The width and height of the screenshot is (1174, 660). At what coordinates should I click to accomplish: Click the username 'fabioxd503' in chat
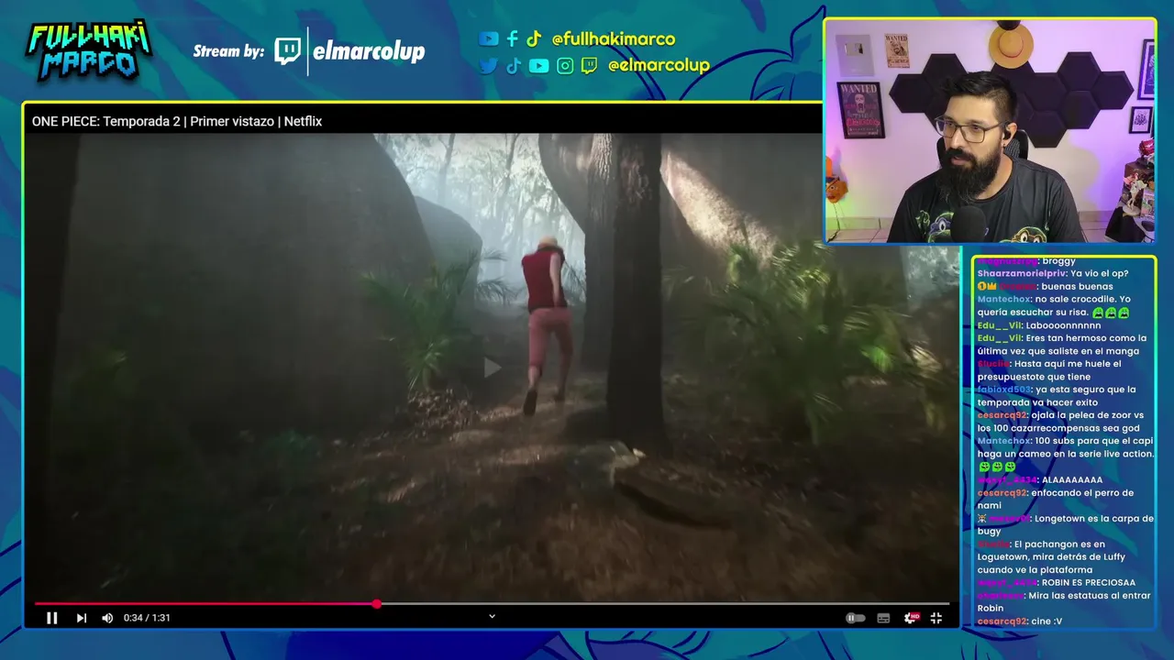(1004, 390)
